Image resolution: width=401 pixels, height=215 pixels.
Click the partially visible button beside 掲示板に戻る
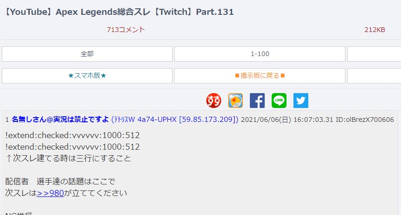[x=374, y=76]
